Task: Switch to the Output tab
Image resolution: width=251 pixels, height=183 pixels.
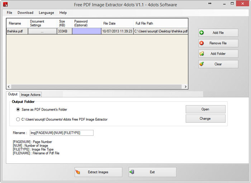Action: click(13, 94)
